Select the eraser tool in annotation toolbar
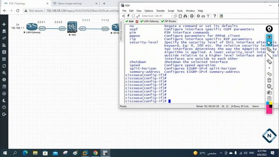 click(269, 62)
